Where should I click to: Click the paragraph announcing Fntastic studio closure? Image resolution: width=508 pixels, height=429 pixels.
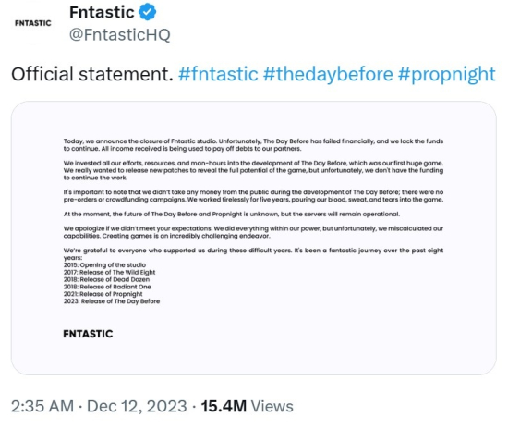(x=253, y=145)
